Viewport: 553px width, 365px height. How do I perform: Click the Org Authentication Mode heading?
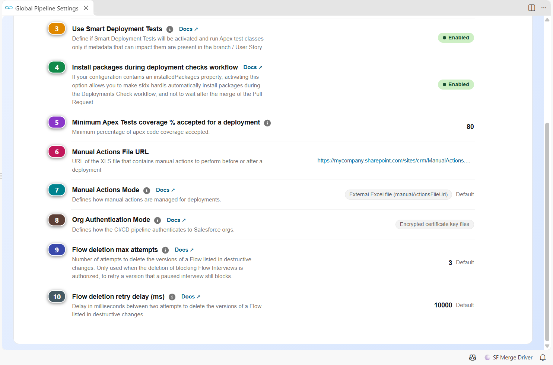coord(111,220)
